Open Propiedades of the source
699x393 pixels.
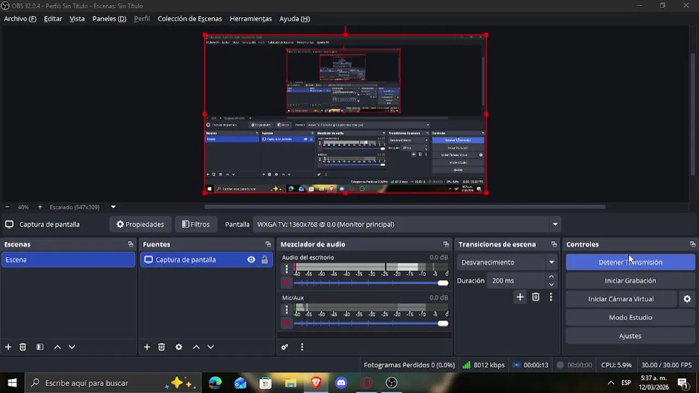coord(140,224)
